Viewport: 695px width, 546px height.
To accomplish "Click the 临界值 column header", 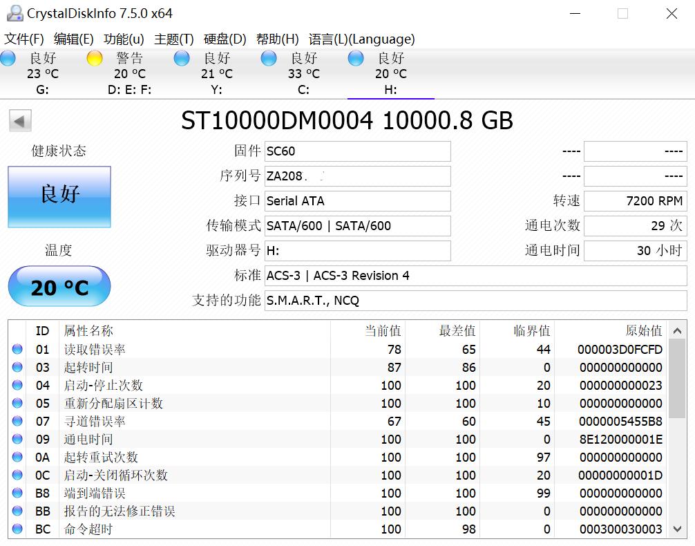I will [x=531, y=331].
